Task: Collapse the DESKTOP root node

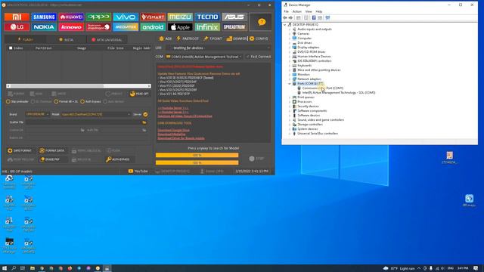Action: tap(285, 25)
